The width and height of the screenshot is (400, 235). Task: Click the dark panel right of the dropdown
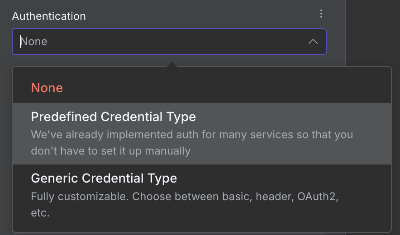tap(372, 32)
